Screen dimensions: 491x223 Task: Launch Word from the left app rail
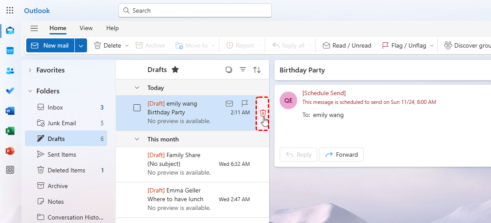click(x=10, y=111)
